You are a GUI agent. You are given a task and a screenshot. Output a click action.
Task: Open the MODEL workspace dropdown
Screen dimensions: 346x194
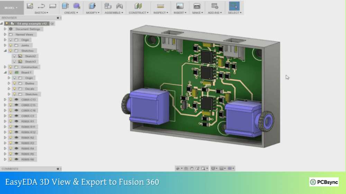tap(11, 8)
